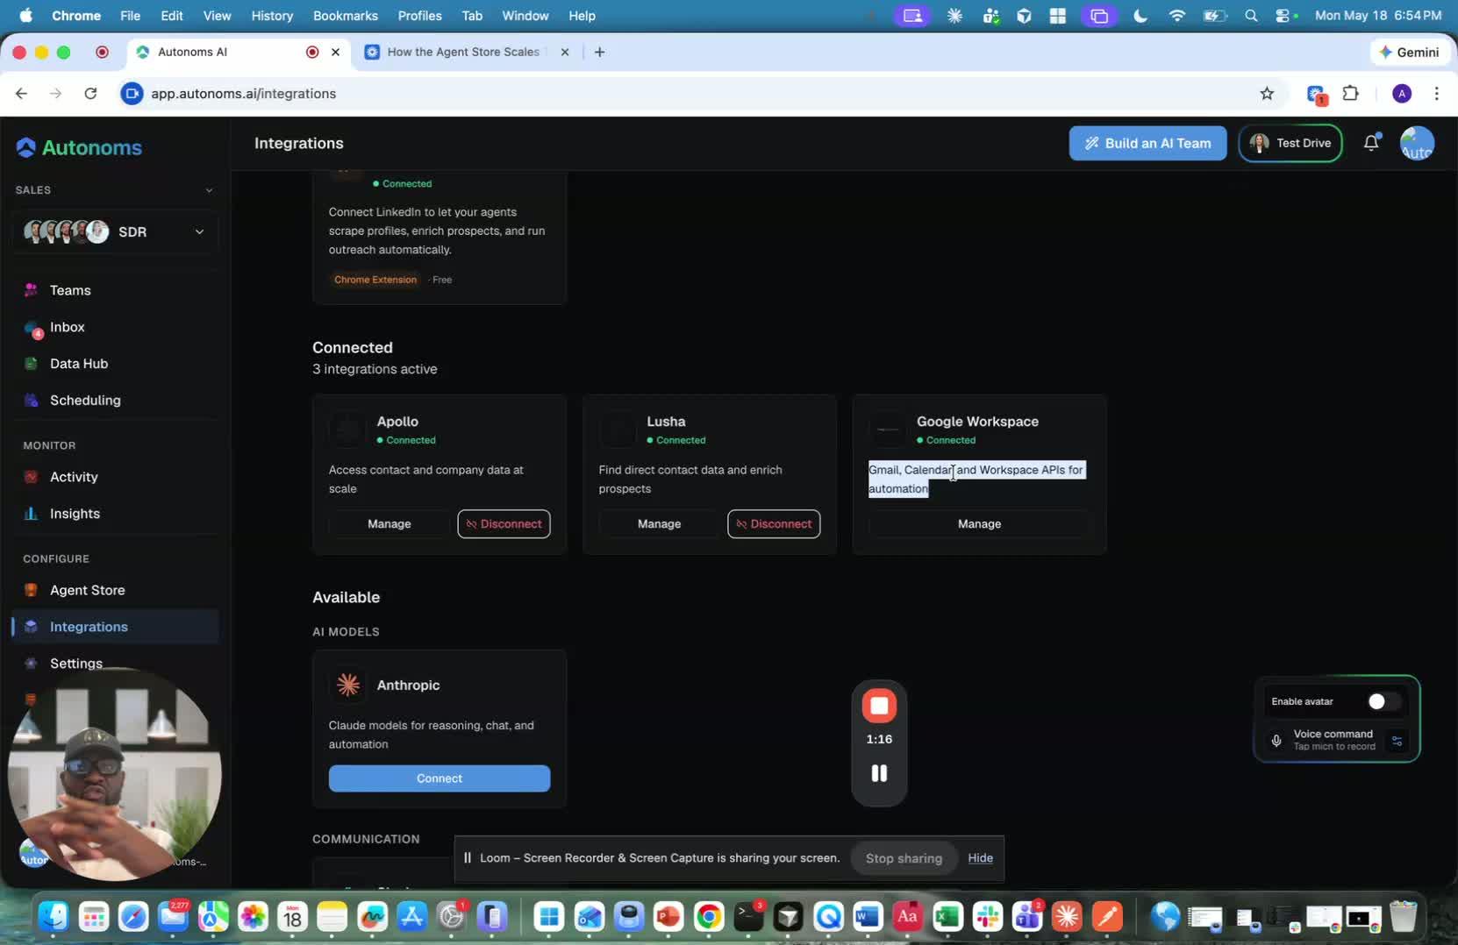Close the Autonoms AI tab
Screen dimensions: 1458x945
point(335,53)
